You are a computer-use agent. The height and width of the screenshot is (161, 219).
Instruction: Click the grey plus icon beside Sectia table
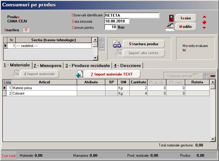(102, 42)
